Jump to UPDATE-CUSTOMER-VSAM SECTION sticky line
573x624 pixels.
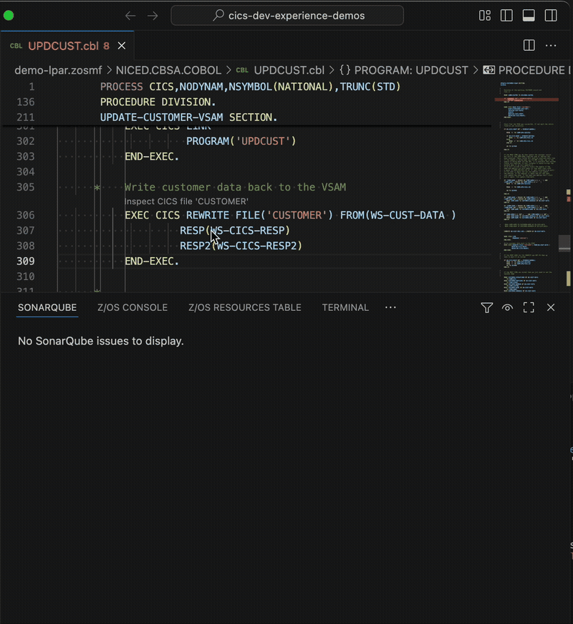pos(188,117)
